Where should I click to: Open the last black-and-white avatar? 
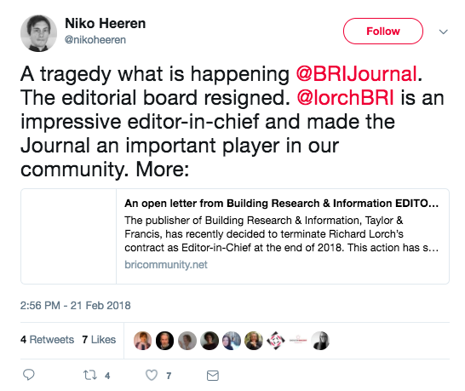tap(320, 341)
